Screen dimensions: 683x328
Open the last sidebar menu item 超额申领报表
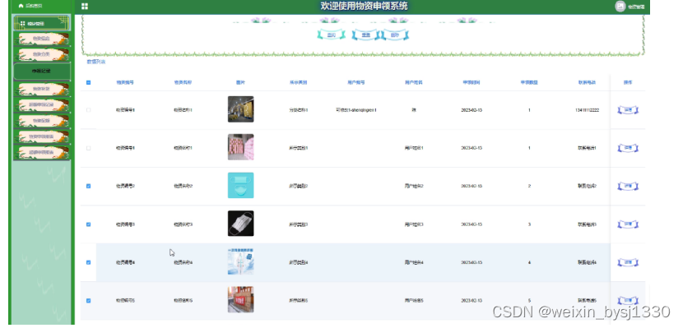42,152
